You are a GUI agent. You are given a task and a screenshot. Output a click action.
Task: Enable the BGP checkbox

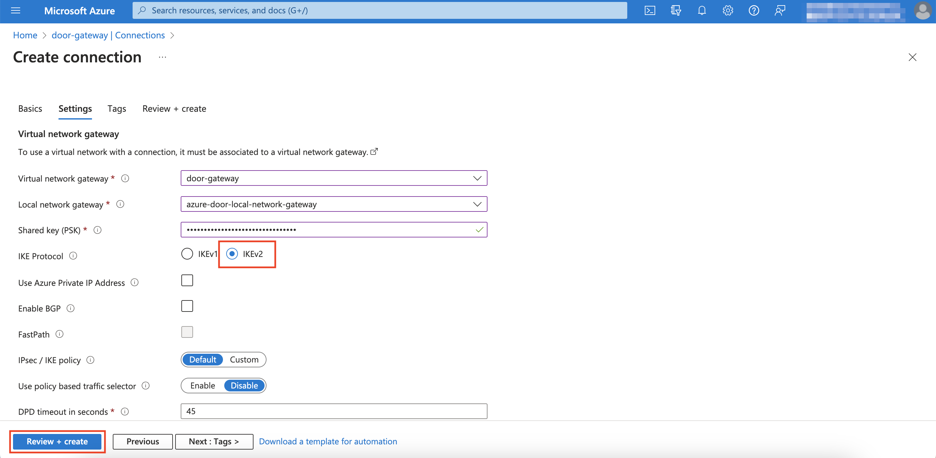coord(187,306)
